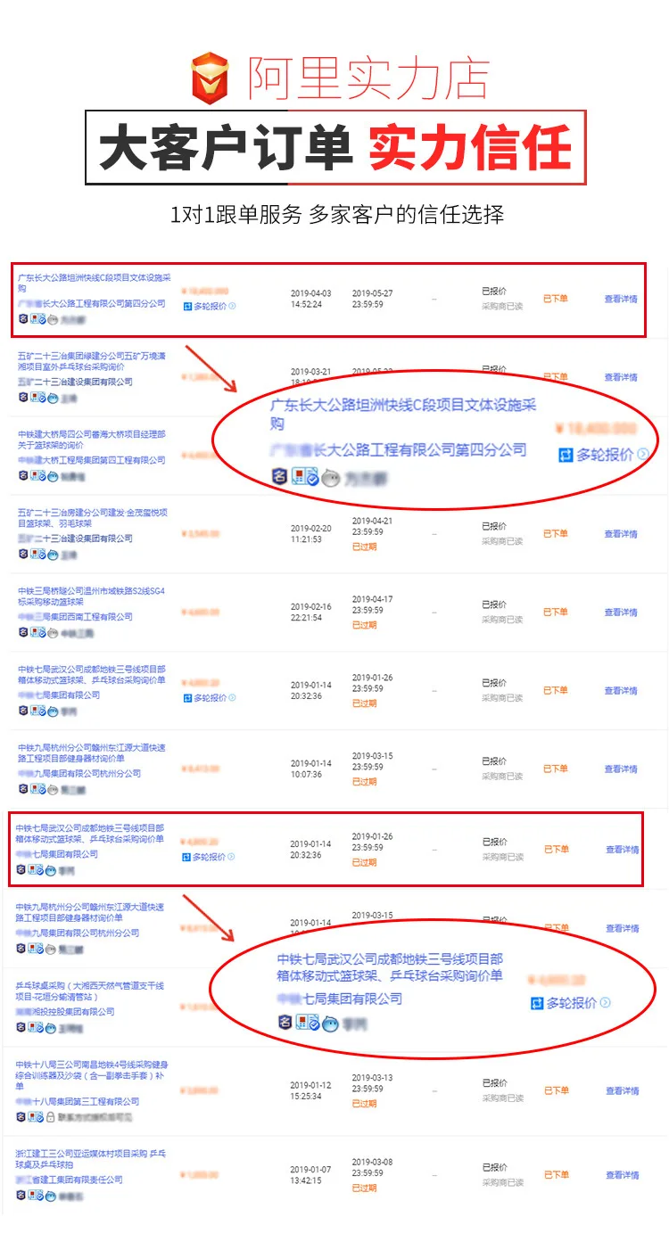This screenshot has height=1258, width=669.
Task: Click strength badge icon in 南昌地铁4号线 row
Action: click(21, 1116)
